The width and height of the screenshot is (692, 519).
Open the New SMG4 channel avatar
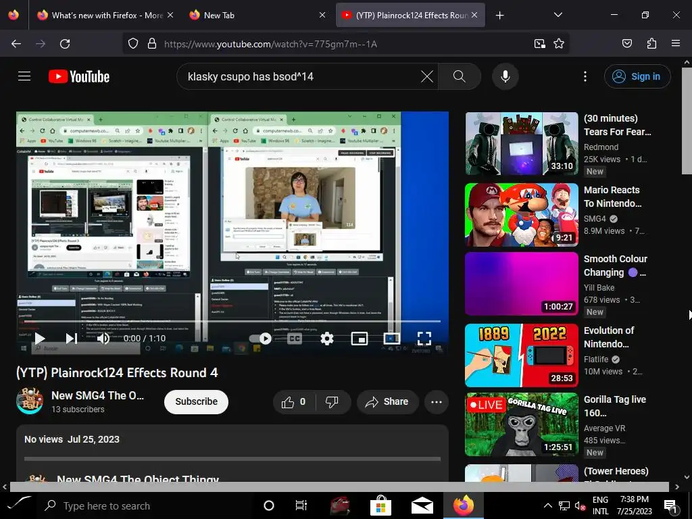pos(30,401)
